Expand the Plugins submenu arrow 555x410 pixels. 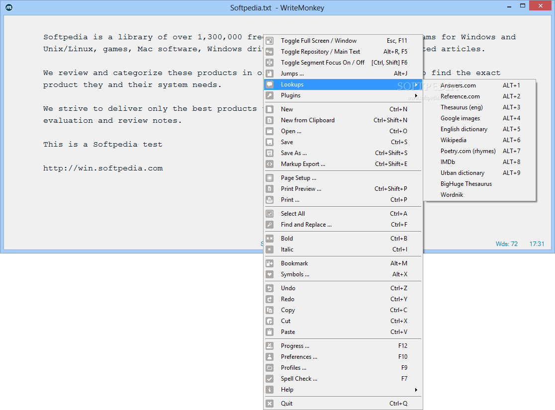[x=416, y=95]
